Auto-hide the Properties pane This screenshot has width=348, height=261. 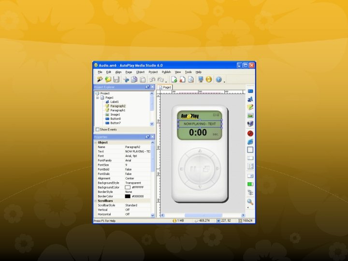pos(147,137)
